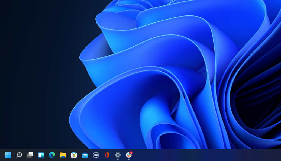Open the Dell application

coord(96,155)
